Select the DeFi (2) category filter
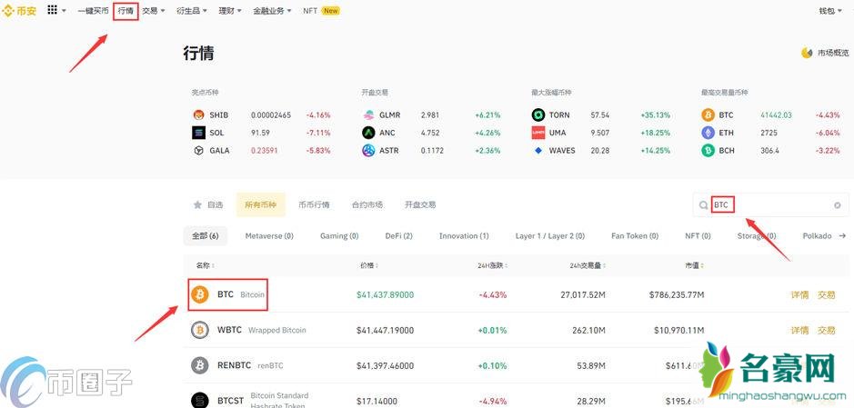 [x=398, y=236]
